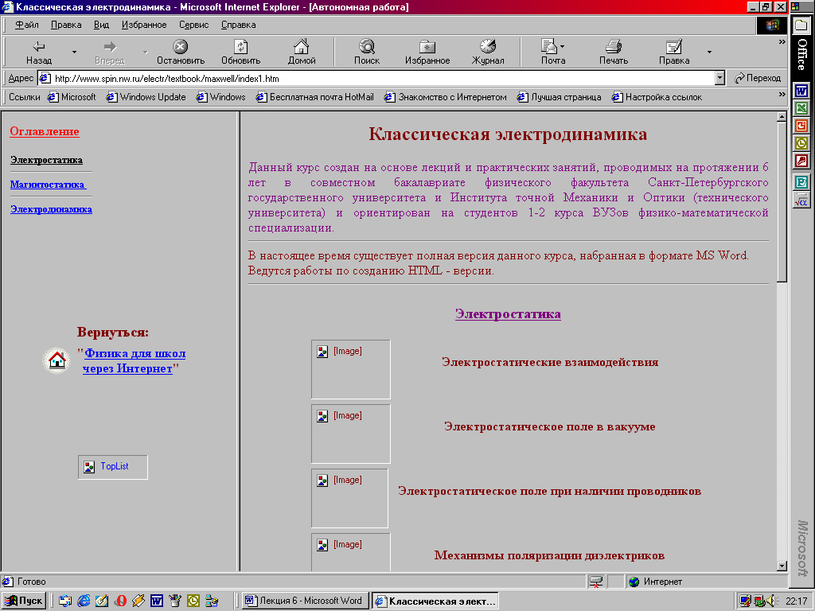Switch to Лекция 6 - Microsoft Word taskbar button
The image size is (815, 611).
(306, 601)
